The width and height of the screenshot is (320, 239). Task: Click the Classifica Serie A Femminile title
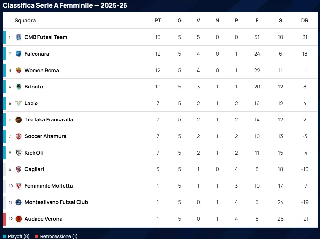(x=65, y=5)
